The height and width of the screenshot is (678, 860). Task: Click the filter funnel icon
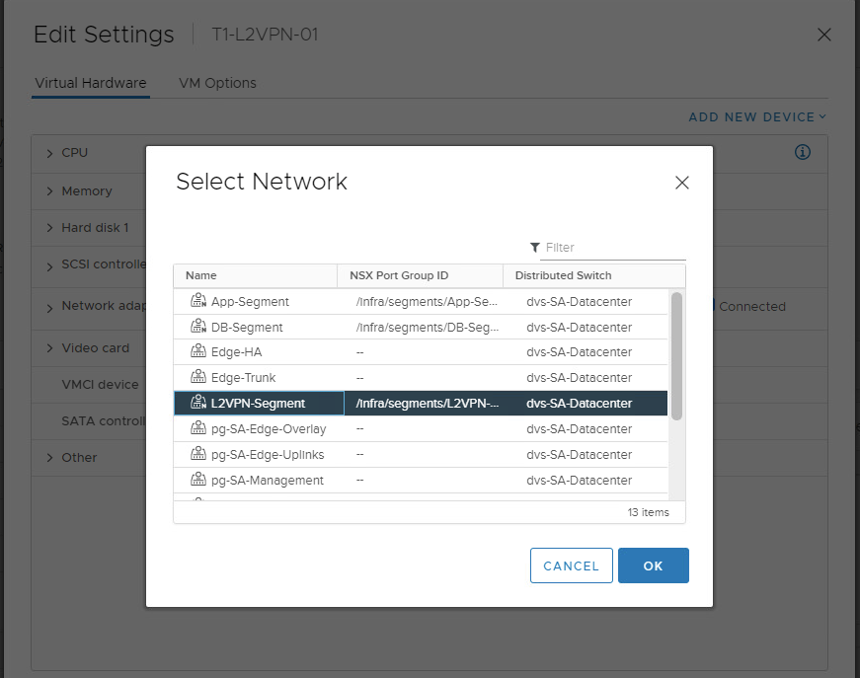535,248
